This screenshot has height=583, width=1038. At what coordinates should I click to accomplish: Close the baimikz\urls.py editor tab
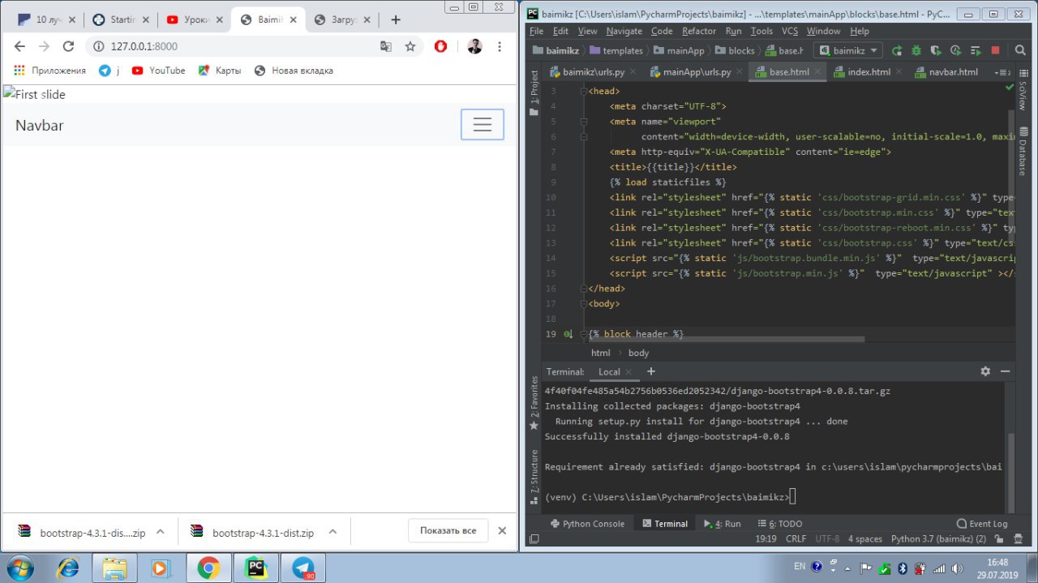coord(633,72)
